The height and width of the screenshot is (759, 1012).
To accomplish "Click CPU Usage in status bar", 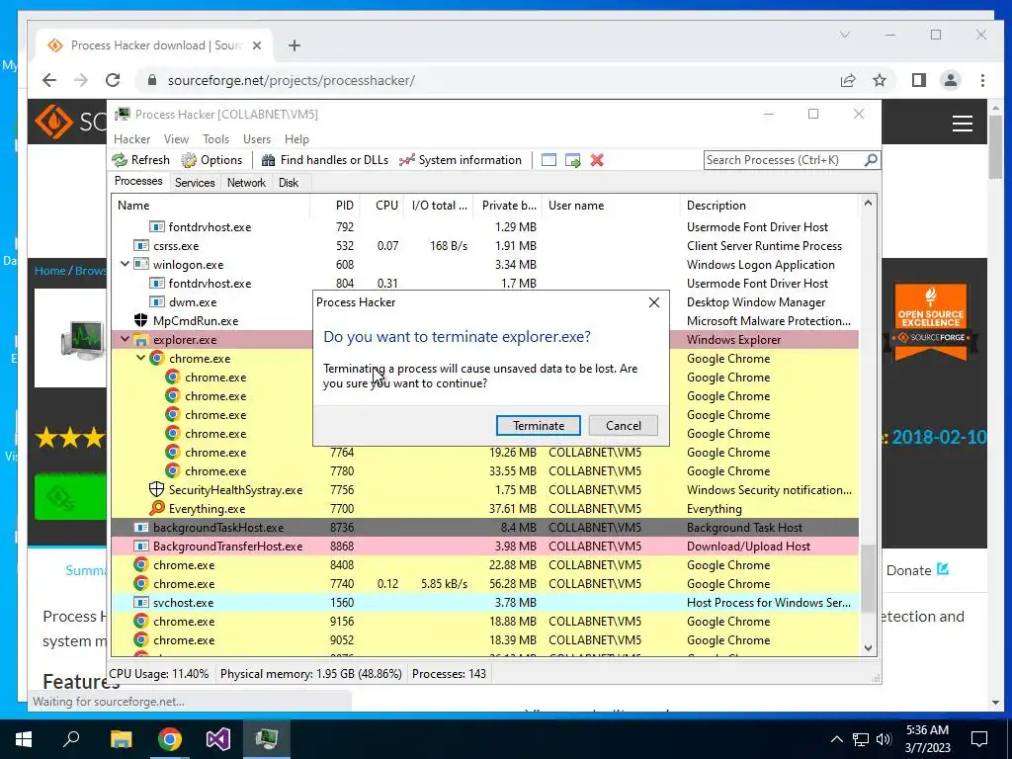I will tap(159, 674).
